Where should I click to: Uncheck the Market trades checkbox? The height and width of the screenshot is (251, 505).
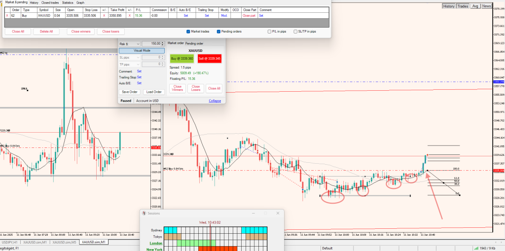point(188,32)
